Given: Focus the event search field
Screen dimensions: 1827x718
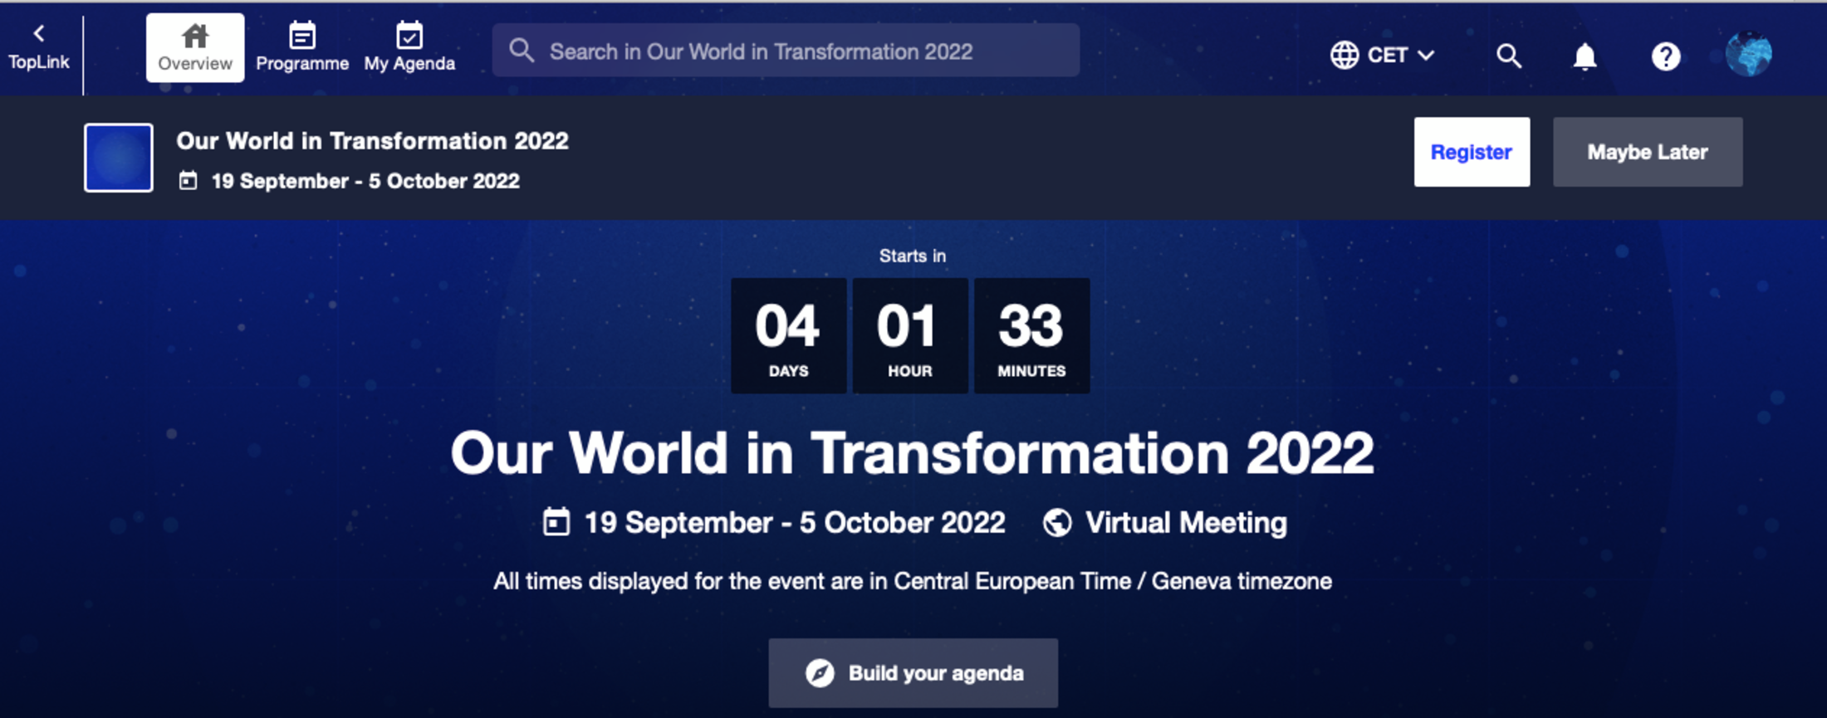Looking at the screenshot, I should (x=786, y=51).
